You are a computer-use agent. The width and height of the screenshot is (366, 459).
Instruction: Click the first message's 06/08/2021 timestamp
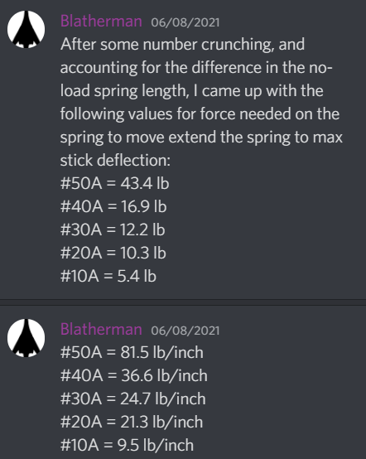click(185, 22)
